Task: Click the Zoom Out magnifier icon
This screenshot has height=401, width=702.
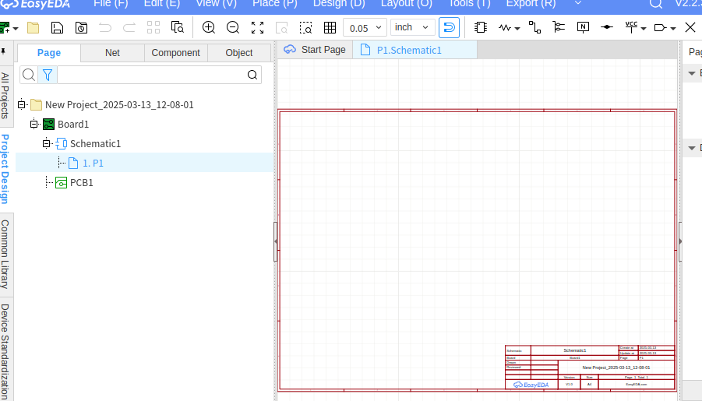Action: tap(233, 28)
